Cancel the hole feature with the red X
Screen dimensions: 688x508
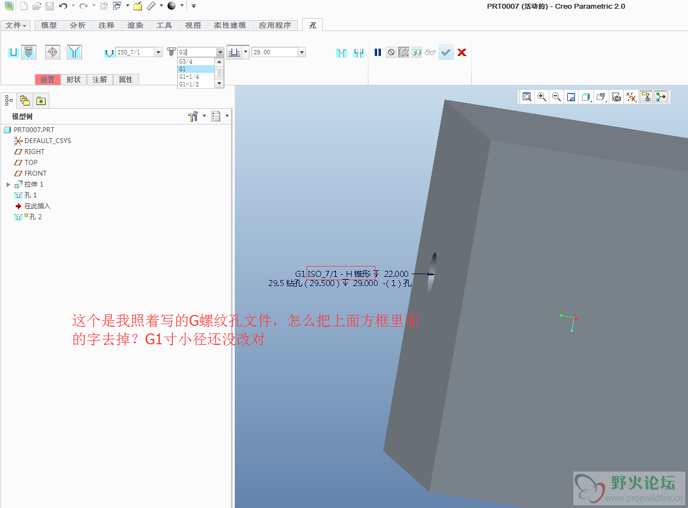(x=462, y=52)
